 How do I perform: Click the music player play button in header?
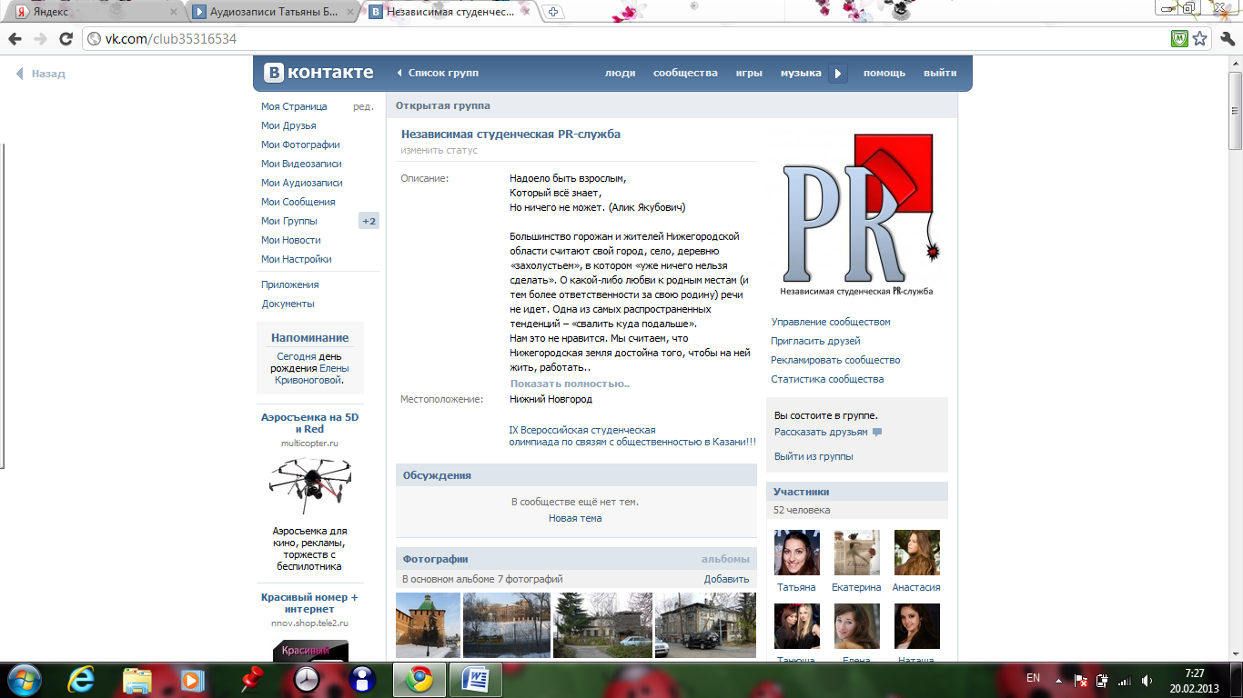coord(838,74)
